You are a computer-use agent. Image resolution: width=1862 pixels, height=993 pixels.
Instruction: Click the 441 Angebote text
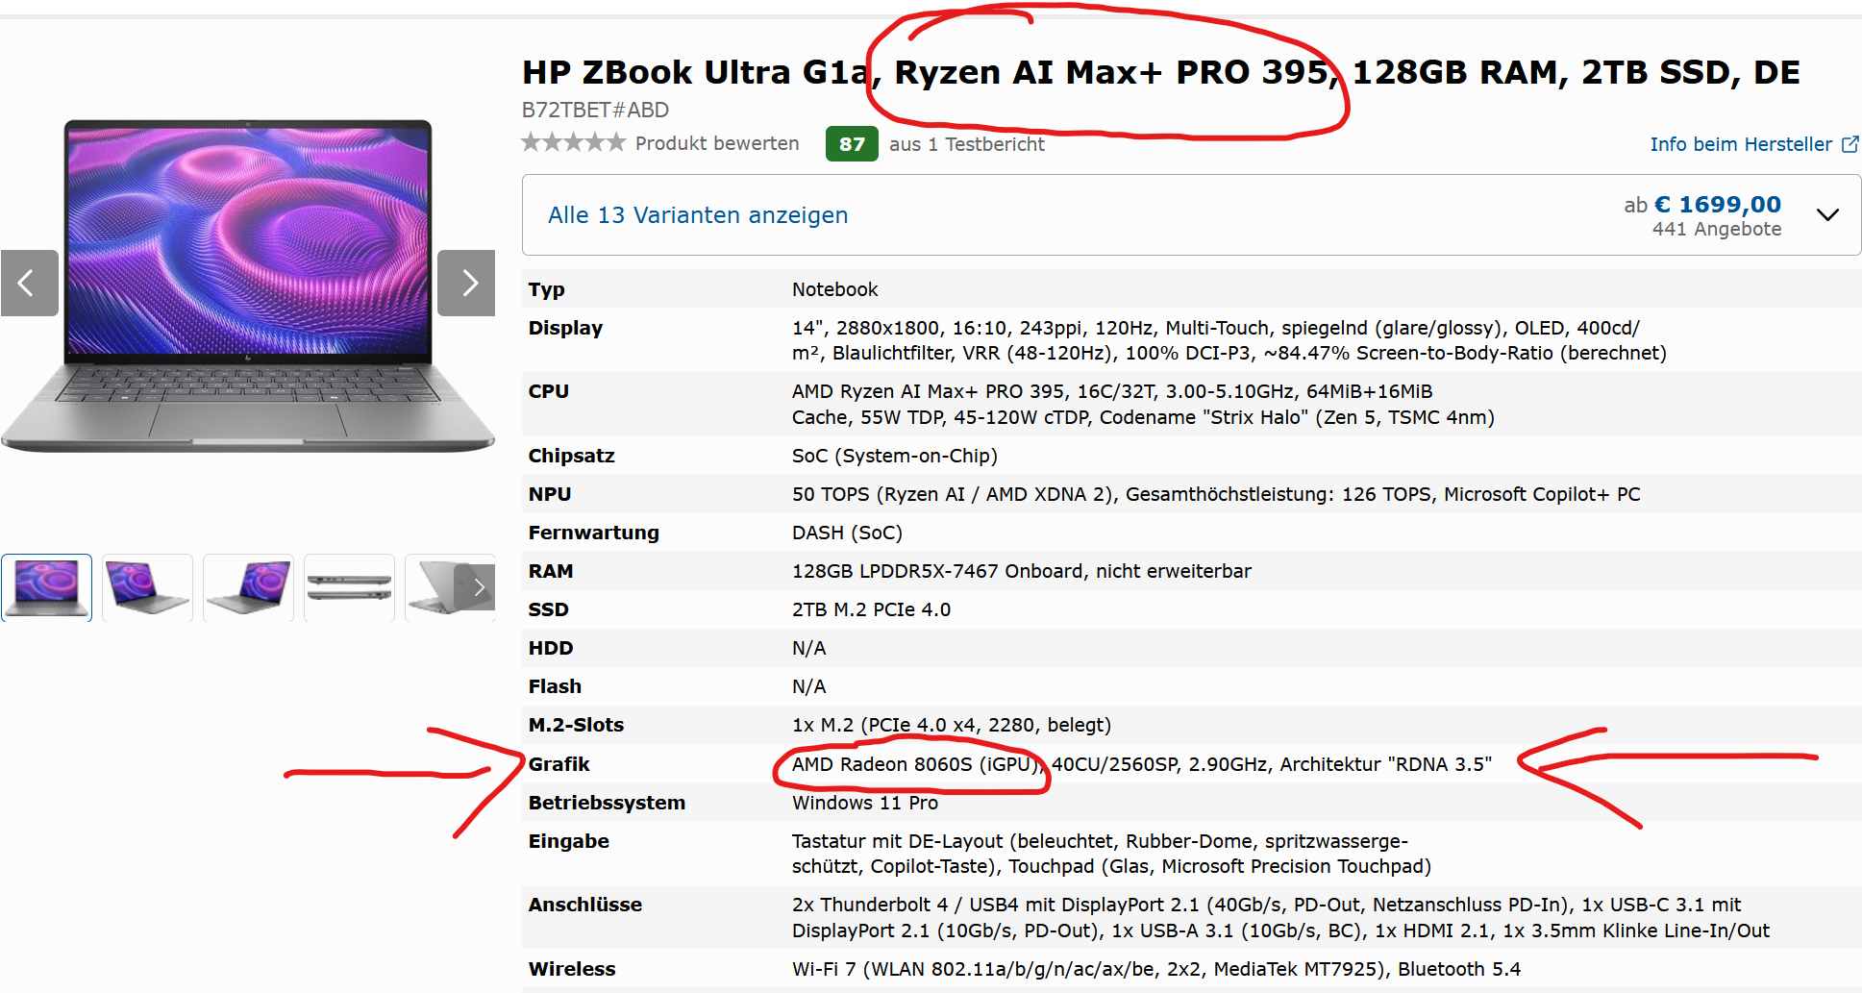pos(1717,229)
